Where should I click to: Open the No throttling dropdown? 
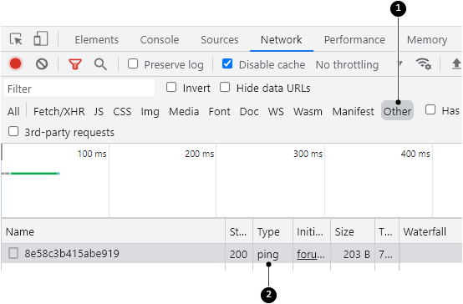click(359, 64)
